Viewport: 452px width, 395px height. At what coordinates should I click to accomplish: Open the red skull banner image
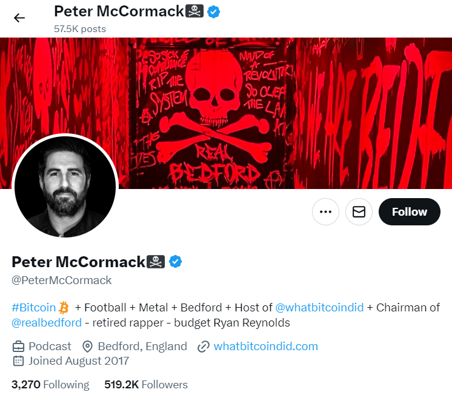[x=226, y=113]
